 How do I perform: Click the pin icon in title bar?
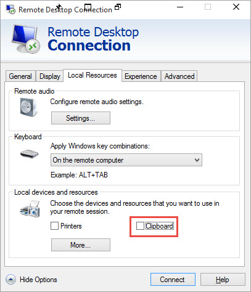click(x=59, y=7)
